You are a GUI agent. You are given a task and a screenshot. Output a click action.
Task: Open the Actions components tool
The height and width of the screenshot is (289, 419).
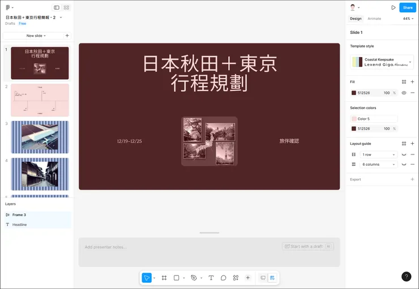click(x=236, y=278)
